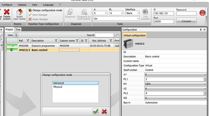Cancel dialog with the red X button
The height and width of the screenshot is (116, 209).
tap(104, 111)
